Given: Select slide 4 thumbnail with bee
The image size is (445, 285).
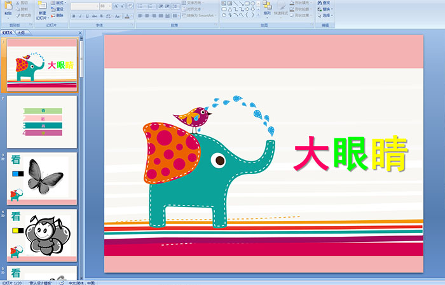Looking at the screenshot, I should point(42,235).
